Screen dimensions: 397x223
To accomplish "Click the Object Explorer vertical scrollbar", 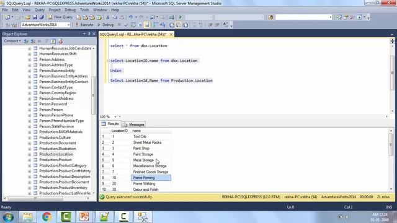I will 94,96.
